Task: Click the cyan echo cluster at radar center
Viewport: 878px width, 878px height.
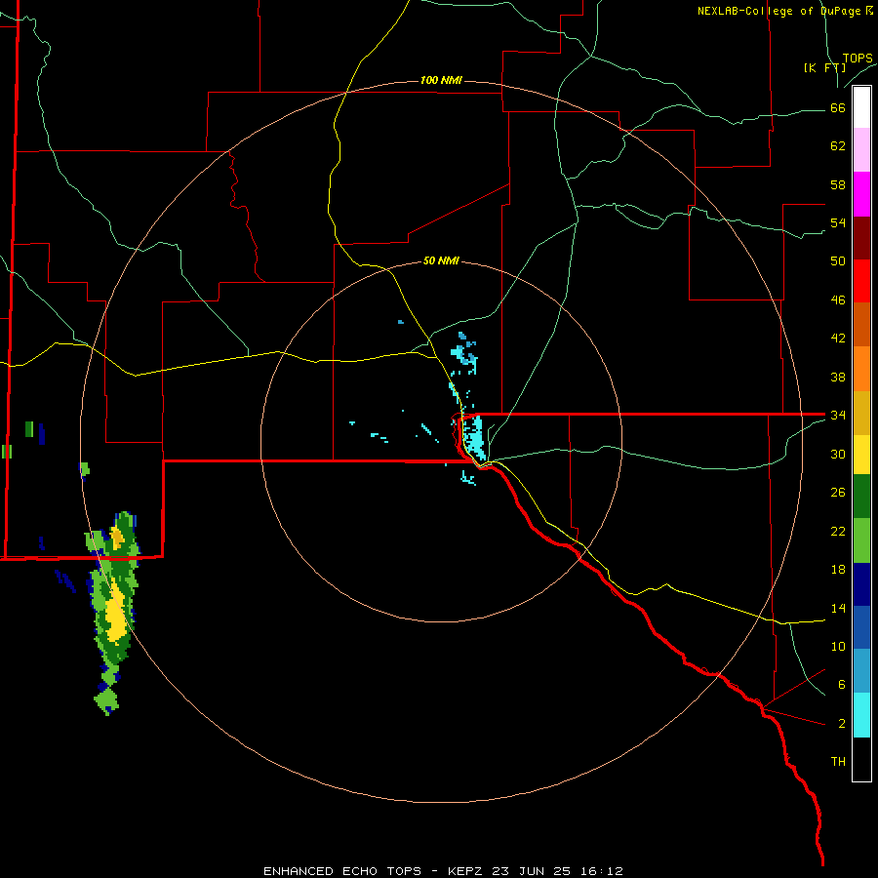Action: (475, 440)
